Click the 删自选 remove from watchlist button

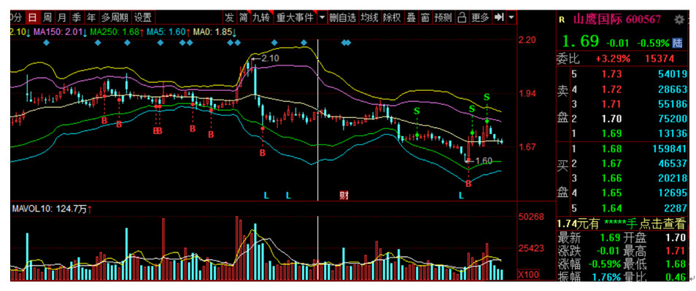coord(344,17)
